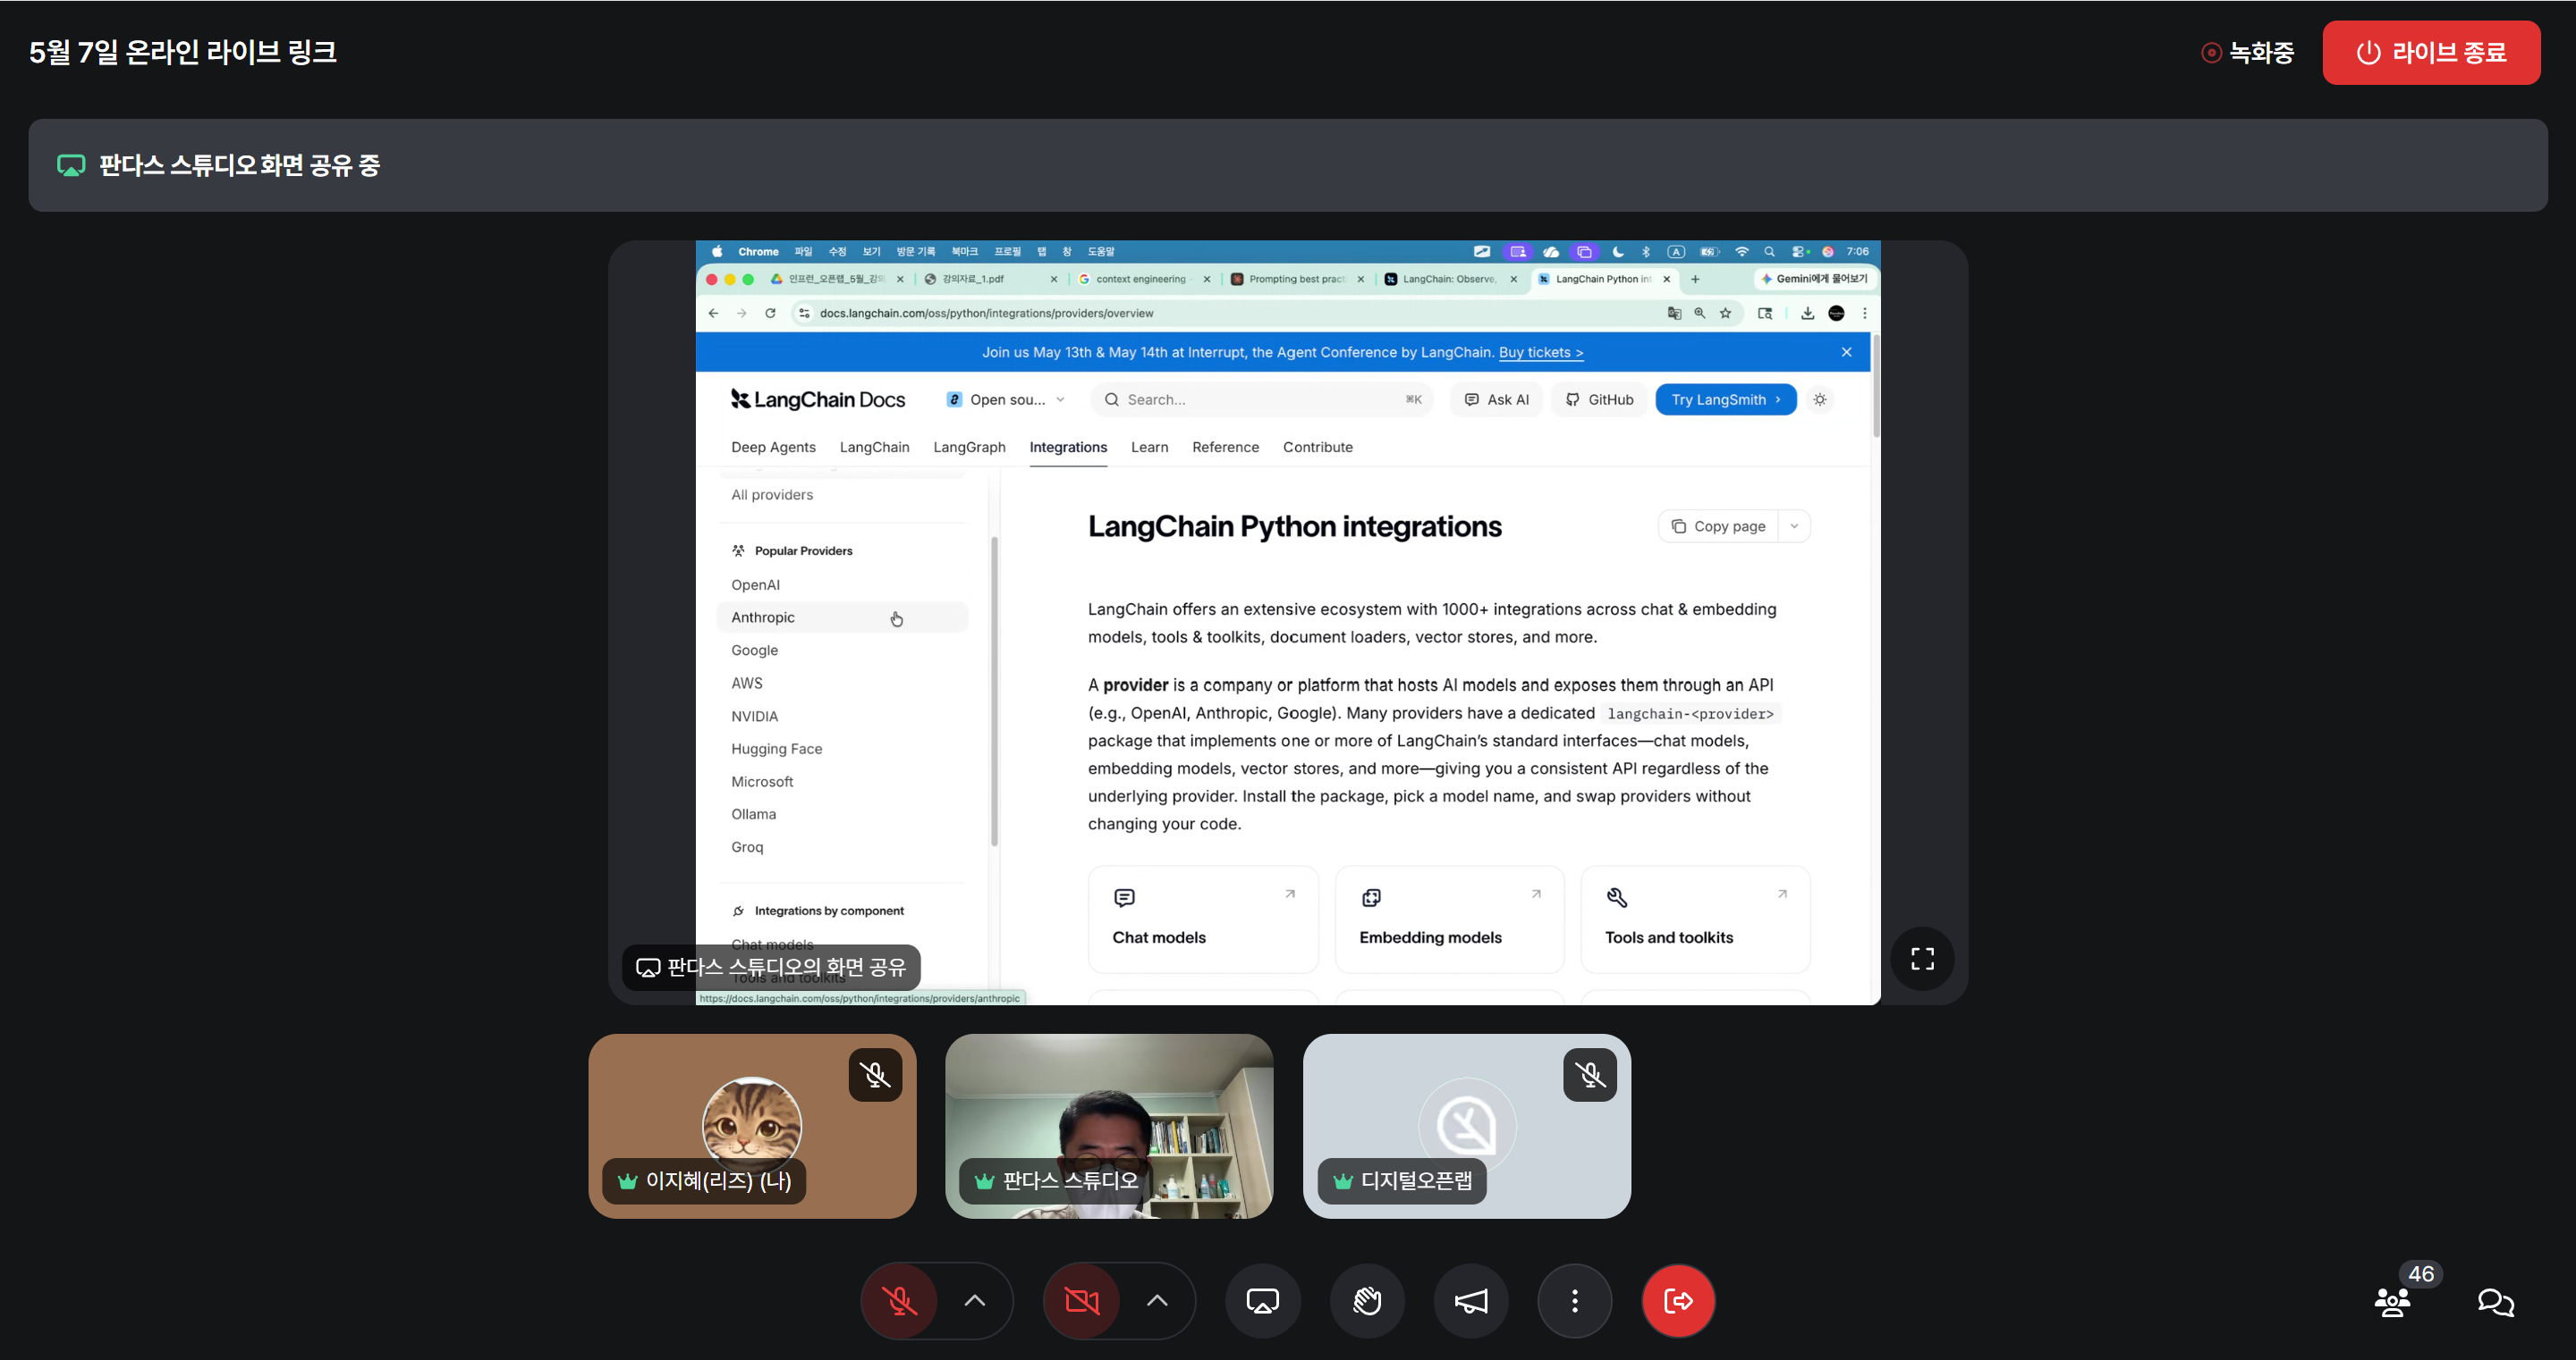Click the Try LangSmith button

click(x=1726, y=399)
